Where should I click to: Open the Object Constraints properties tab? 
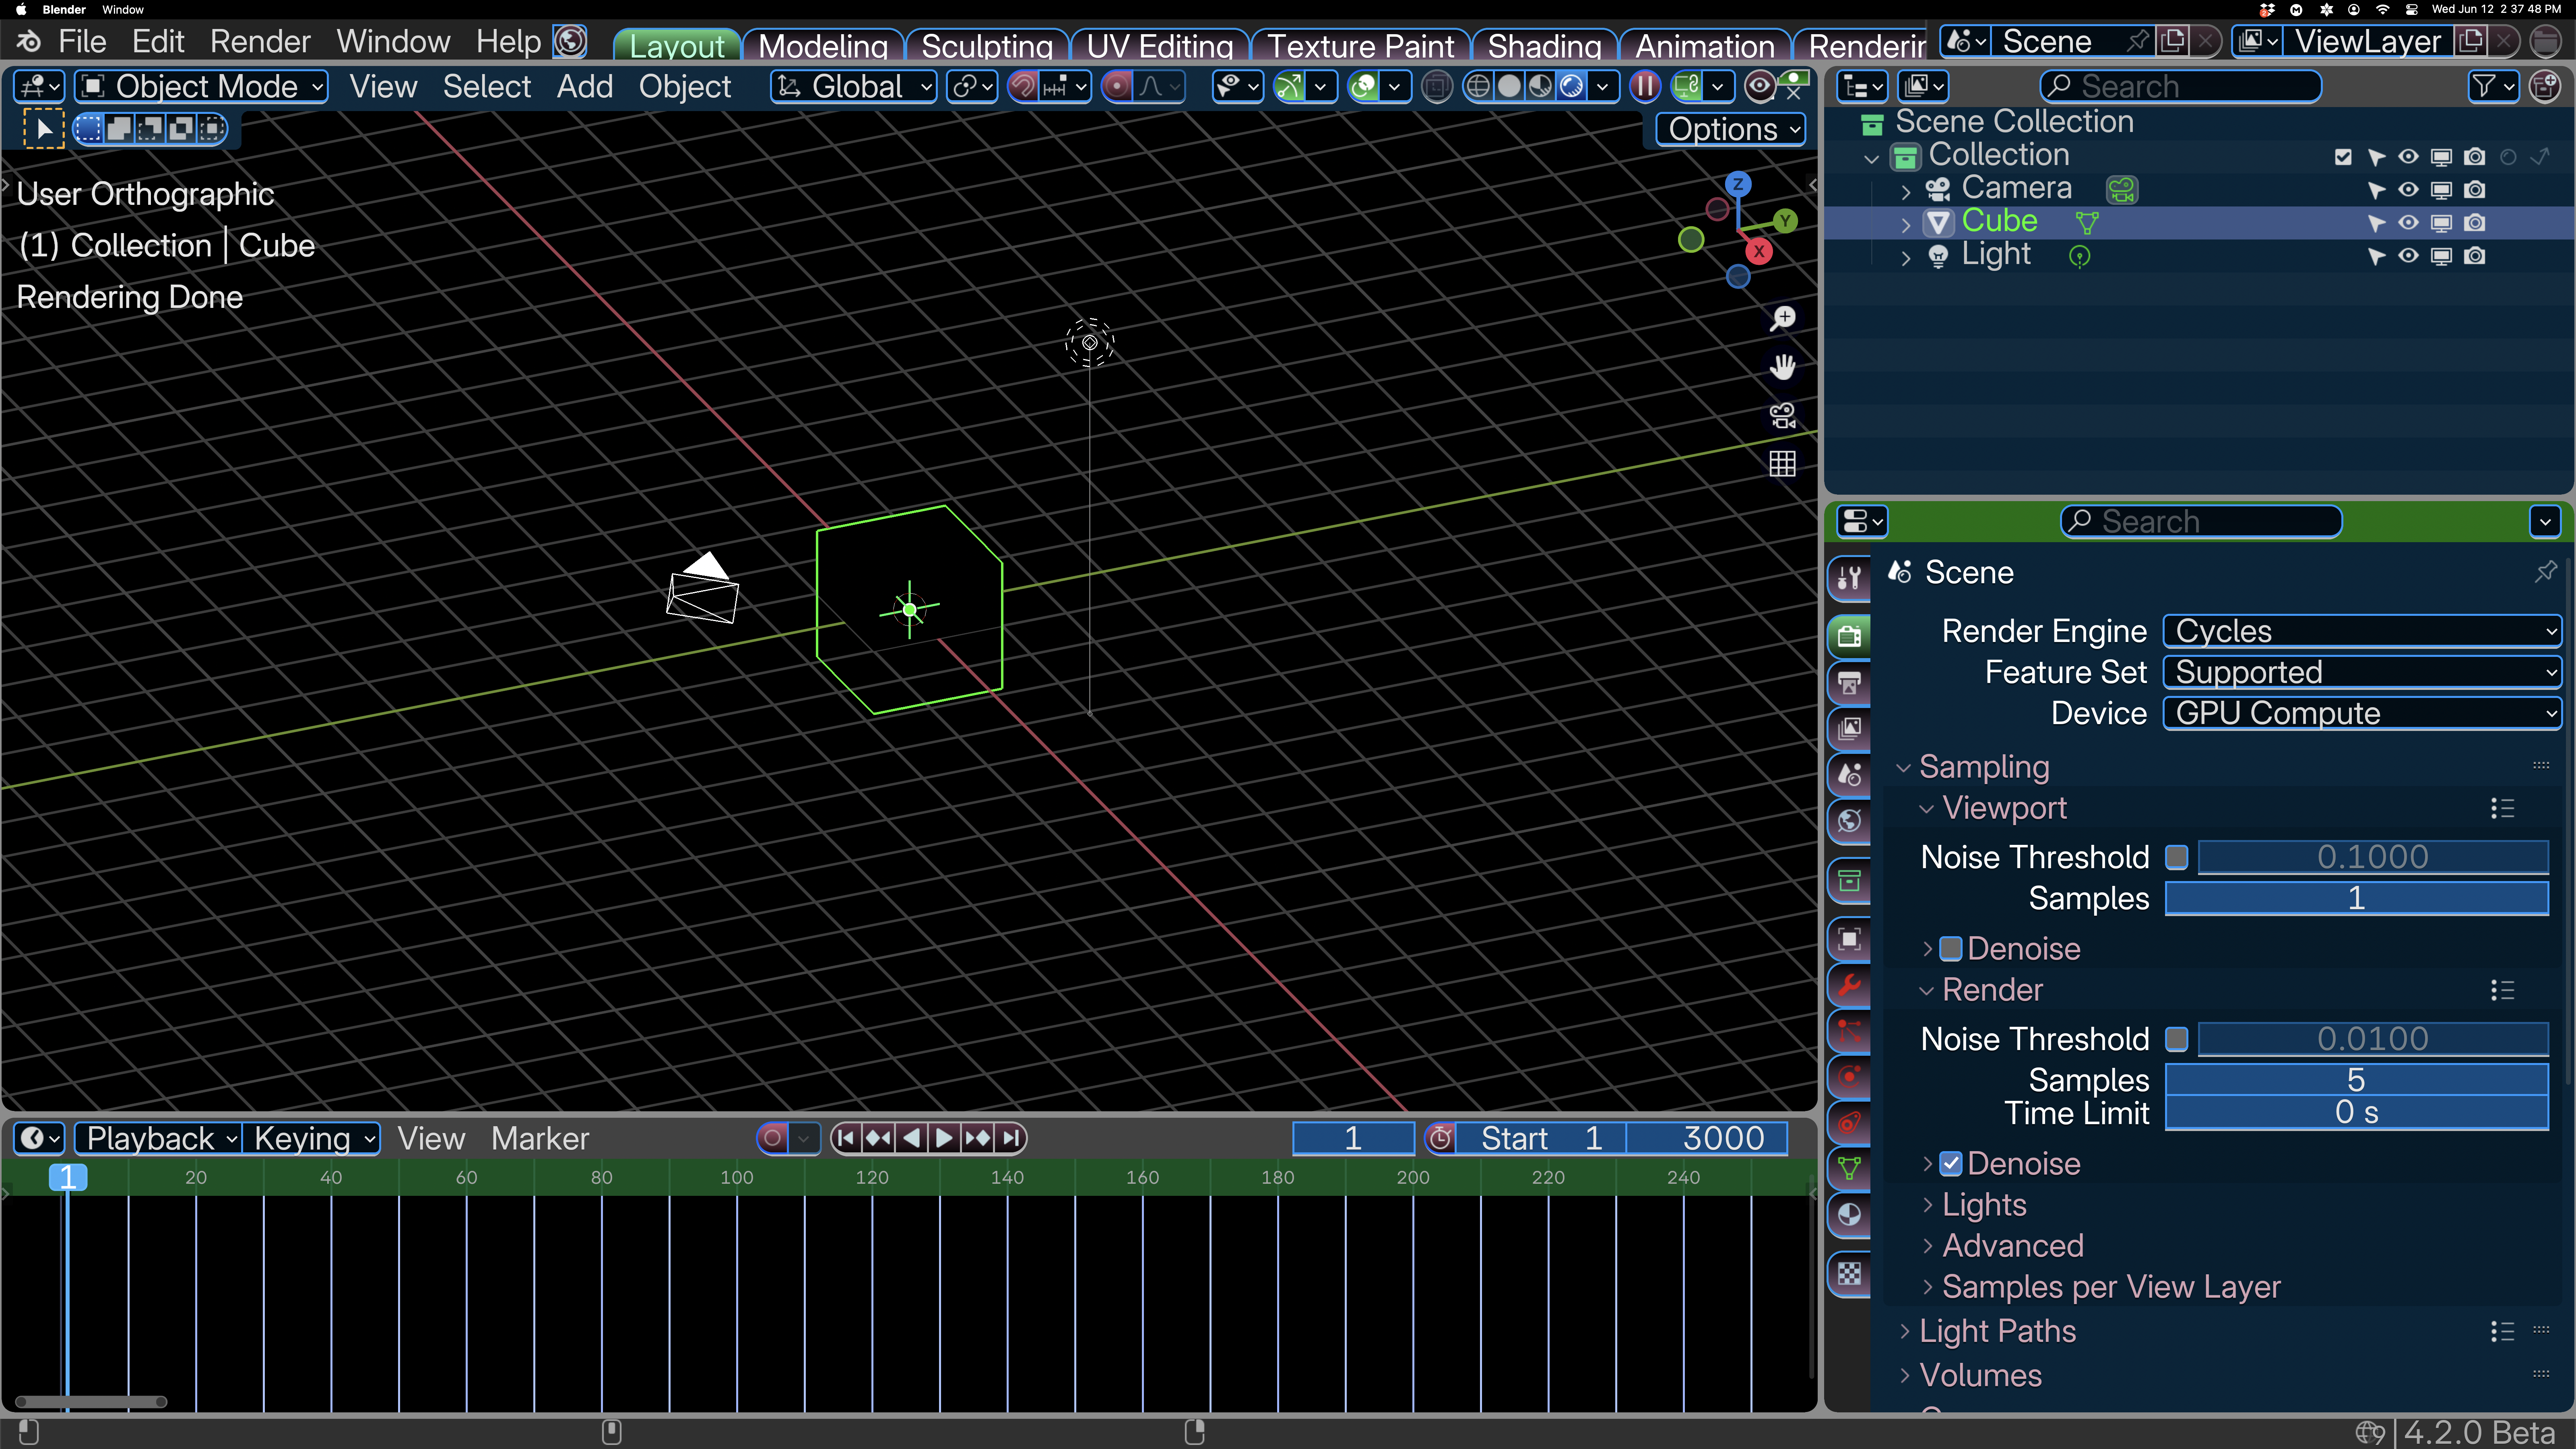click(x=1849, y=1123)
